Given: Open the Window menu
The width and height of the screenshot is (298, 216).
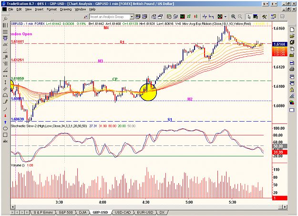Looking at the screenshot, I should pyautogui.click(x=80, y=10).
